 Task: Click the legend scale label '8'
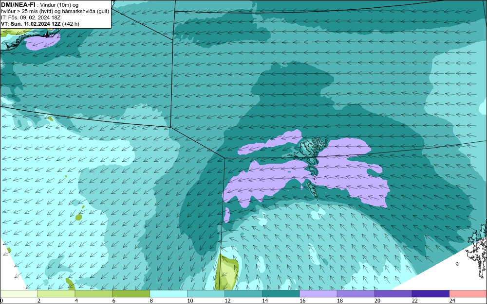tap(151, 301)
